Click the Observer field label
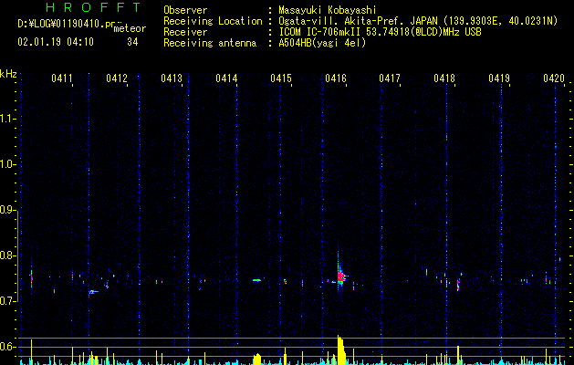 pyautogui.click(x=185, y=10)
